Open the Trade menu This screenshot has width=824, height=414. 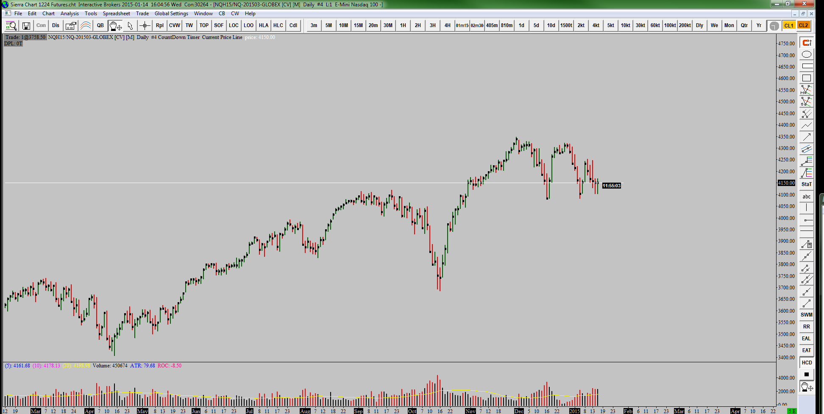[x=142, y=14]
